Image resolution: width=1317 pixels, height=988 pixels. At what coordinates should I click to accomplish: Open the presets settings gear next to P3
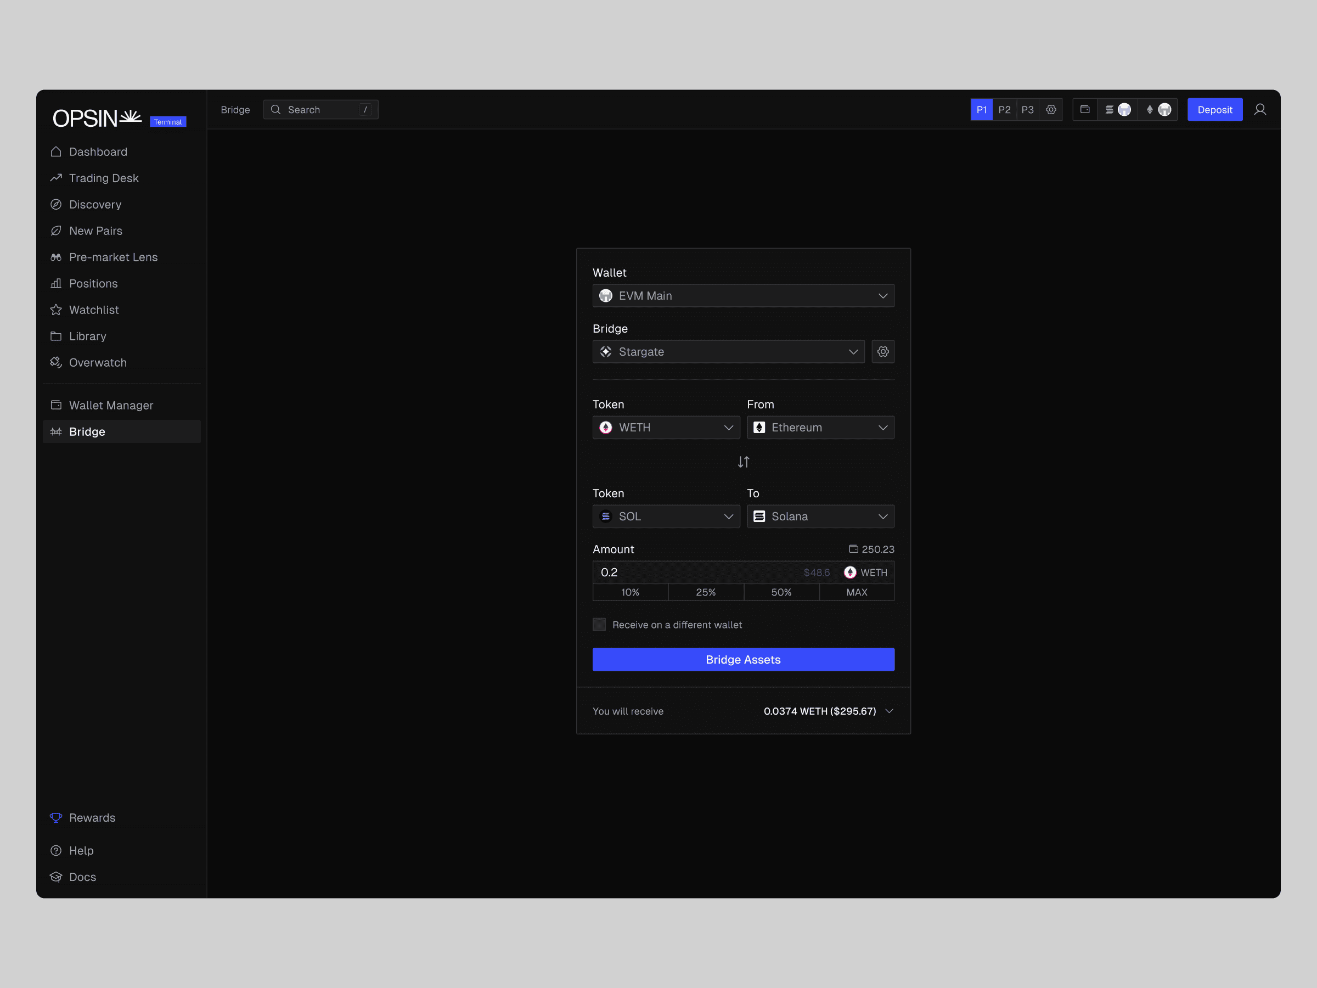click(x=1051, y=110)
